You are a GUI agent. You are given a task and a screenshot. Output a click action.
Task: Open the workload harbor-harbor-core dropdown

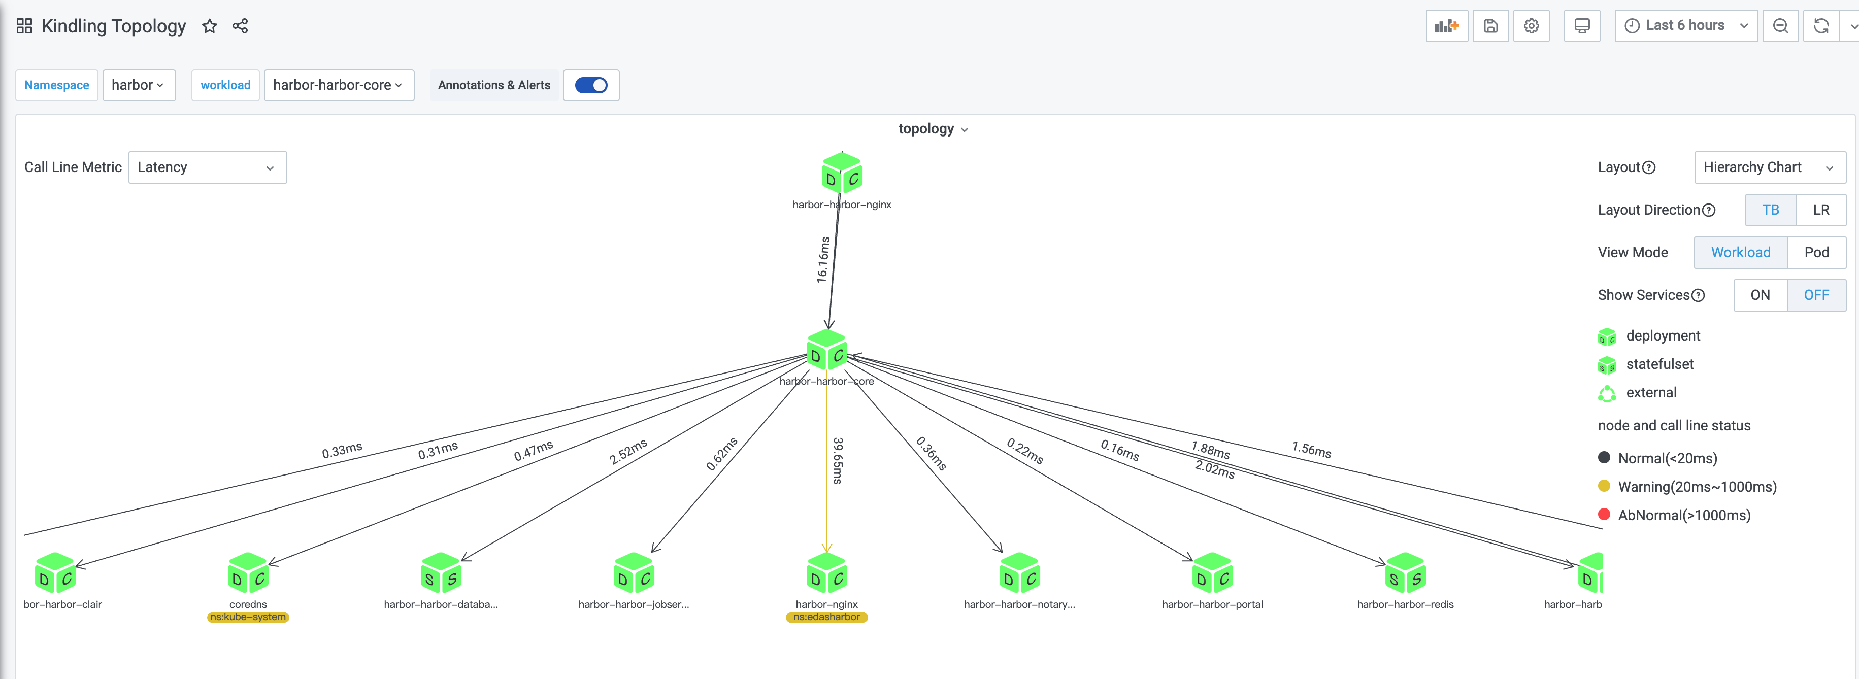point(339,85)
